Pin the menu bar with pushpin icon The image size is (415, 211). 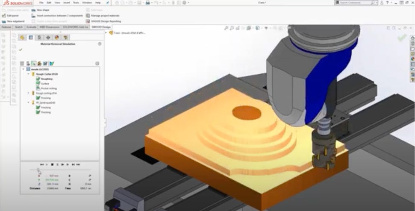pyautogui.click(x=107, y=3)
